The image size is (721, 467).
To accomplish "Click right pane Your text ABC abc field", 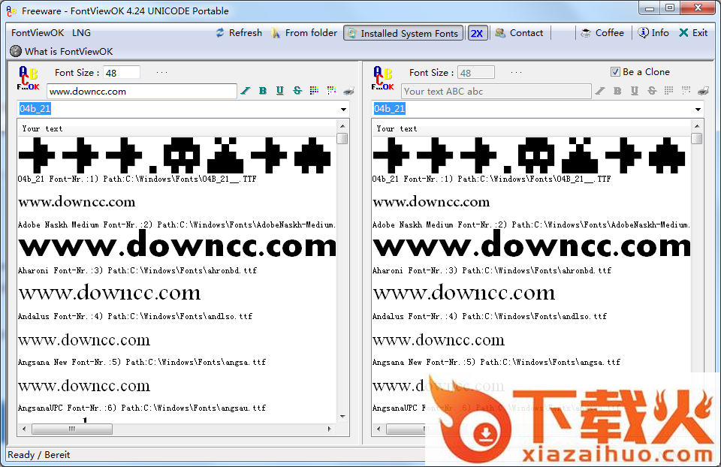I will [496, 91].
